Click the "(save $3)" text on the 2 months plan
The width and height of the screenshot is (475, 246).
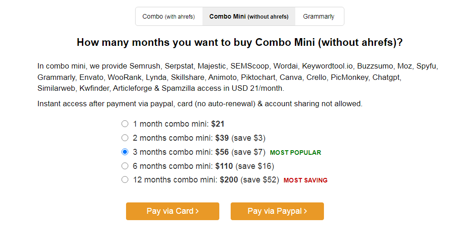[x=248, y=138]
